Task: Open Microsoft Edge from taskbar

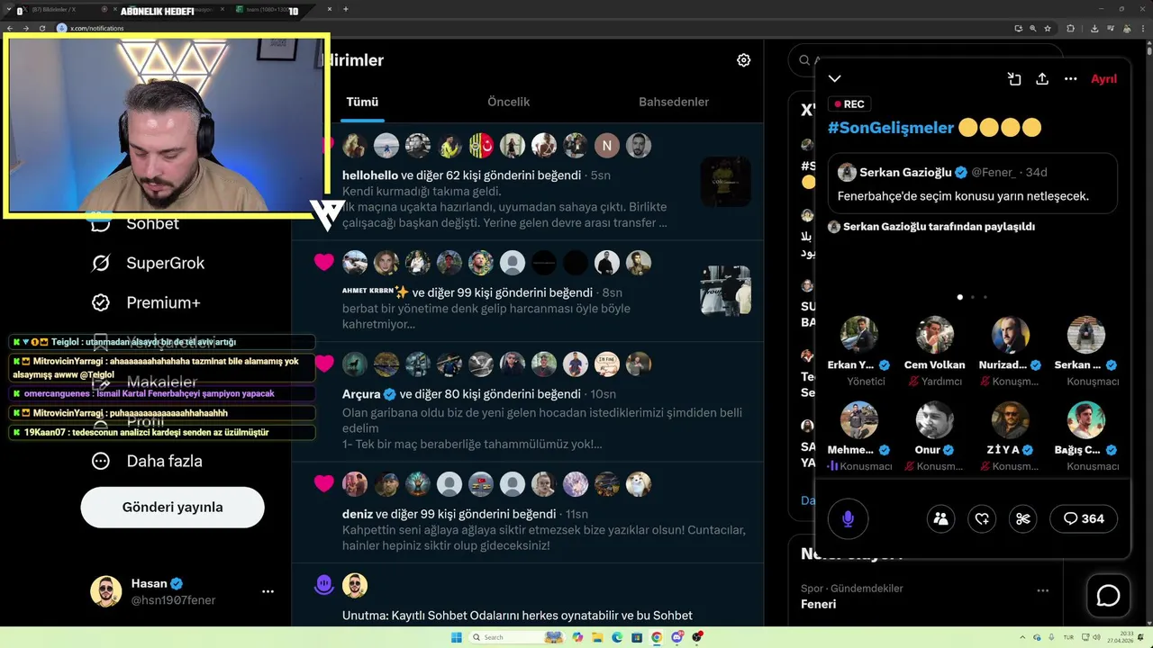Action: (x=617, y=637)
